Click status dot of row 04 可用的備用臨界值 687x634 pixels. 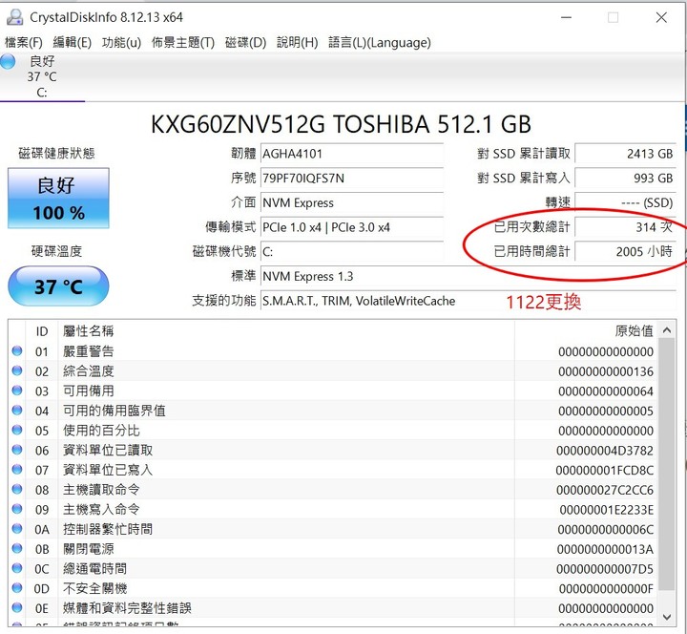(x=17, y=411)
